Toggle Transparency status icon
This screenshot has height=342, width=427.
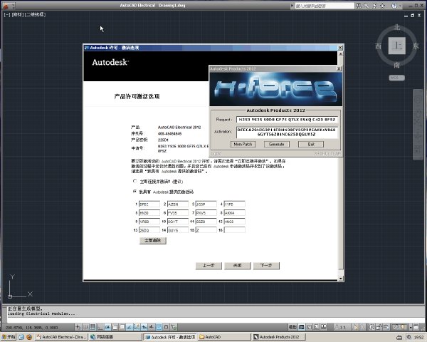(x=159, y=327)
